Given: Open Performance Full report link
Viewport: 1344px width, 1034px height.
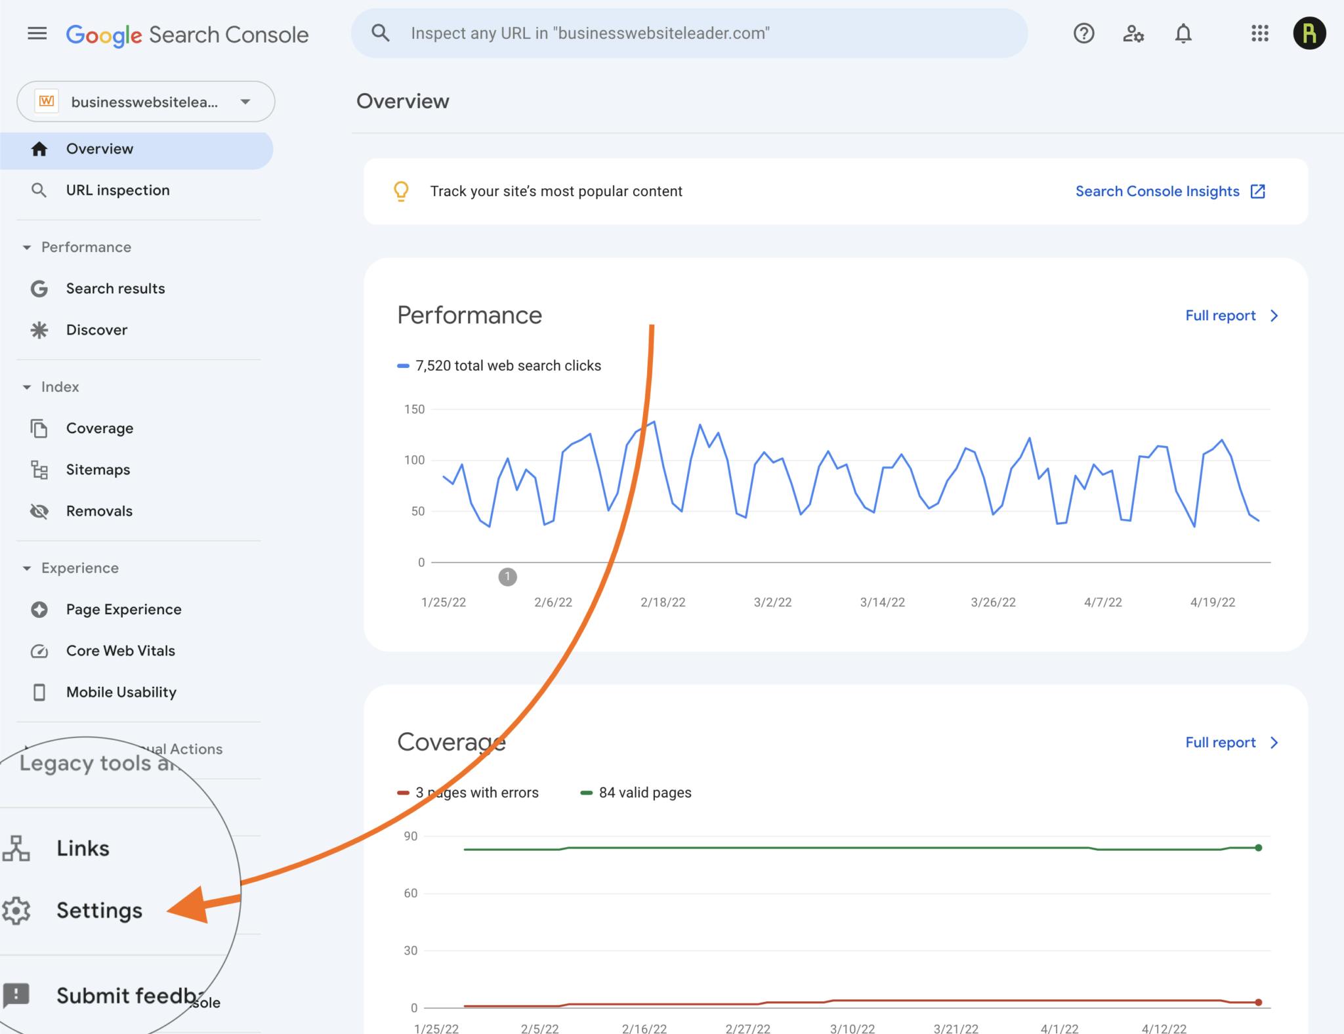Looking at the screenshot, I should [1221, 316].
